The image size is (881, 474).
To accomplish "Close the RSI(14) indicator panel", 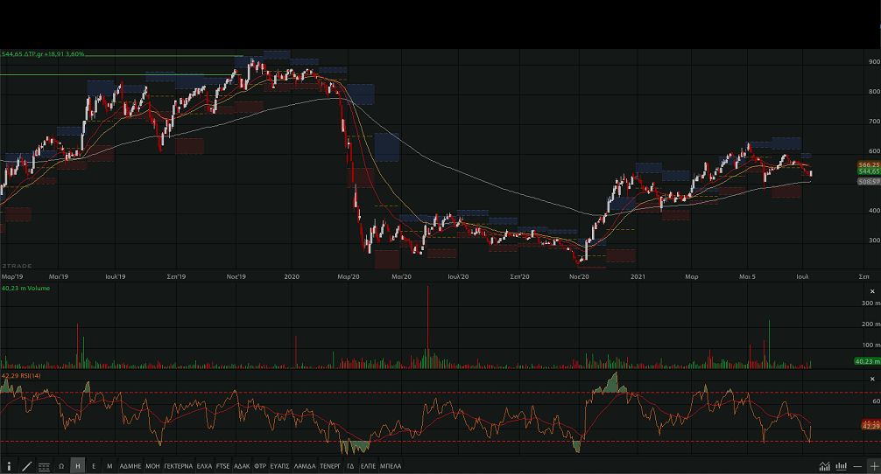I will coord(871,379).
